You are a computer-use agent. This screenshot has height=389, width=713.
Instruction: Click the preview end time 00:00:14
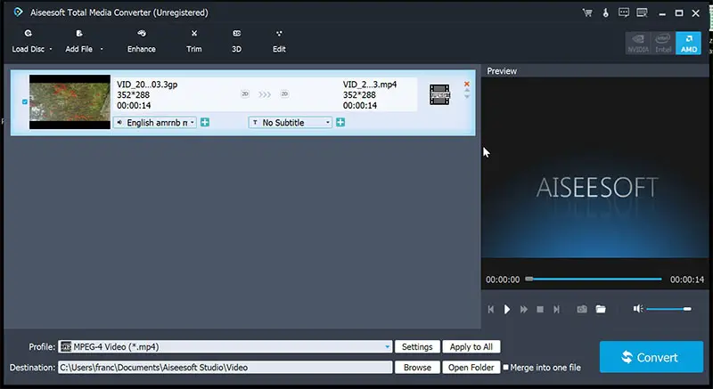(x=686, y=280)
